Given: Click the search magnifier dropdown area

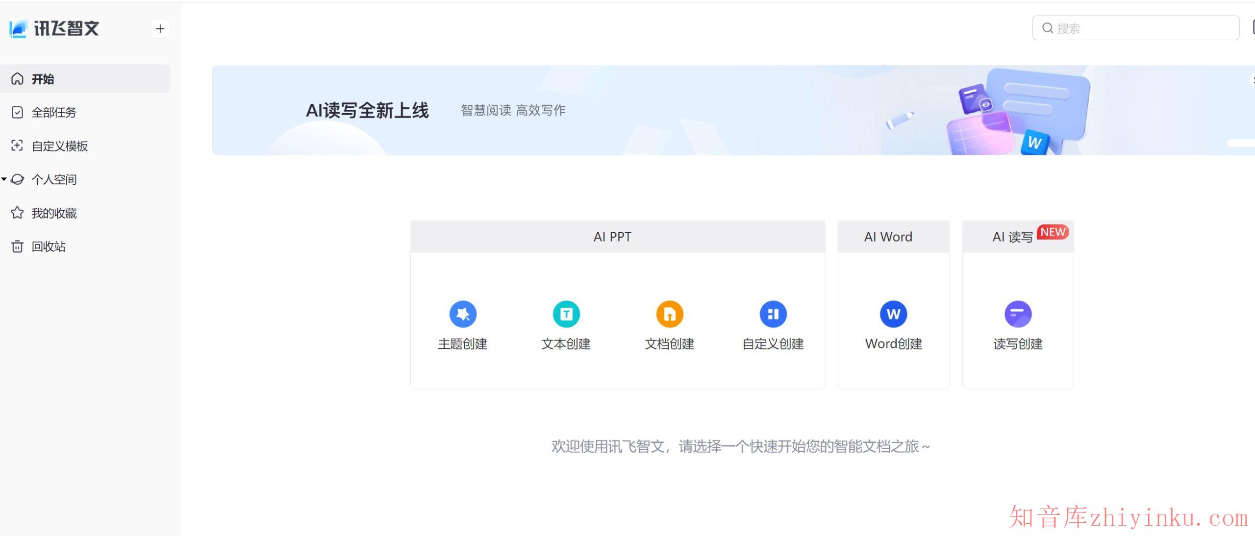Looking at the screenshot, I should click(x=1047, y=28).
